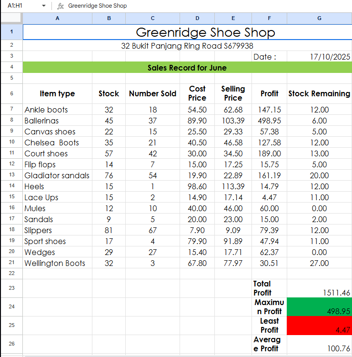Click the address cell 32 Bukit Panjang Ring Road
This screenshot has width=352, height=357.
[187, 45]
